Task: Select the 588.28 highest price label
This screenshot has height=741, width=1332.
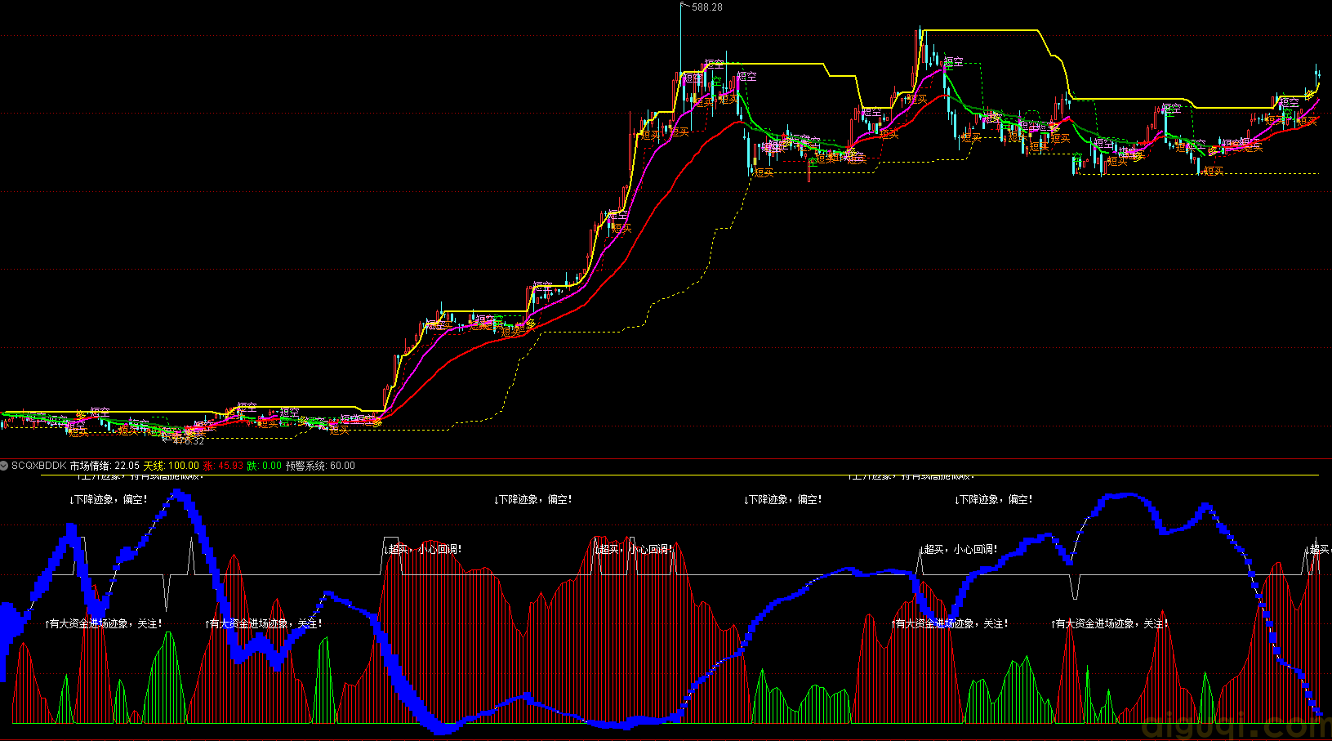Action: [707, 7]
